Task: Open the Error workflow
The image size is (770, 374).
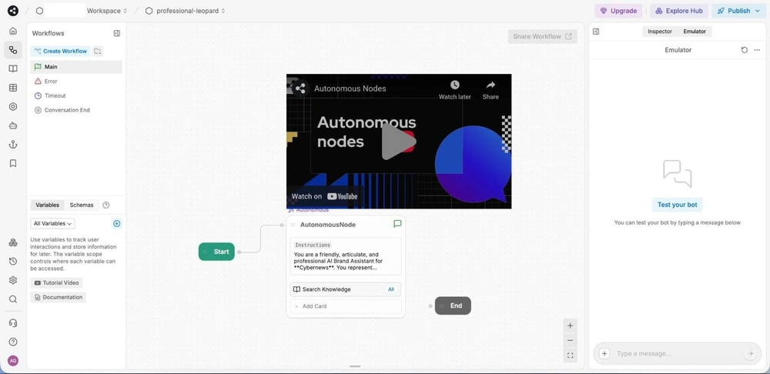Action: click(x=76, y=82)
